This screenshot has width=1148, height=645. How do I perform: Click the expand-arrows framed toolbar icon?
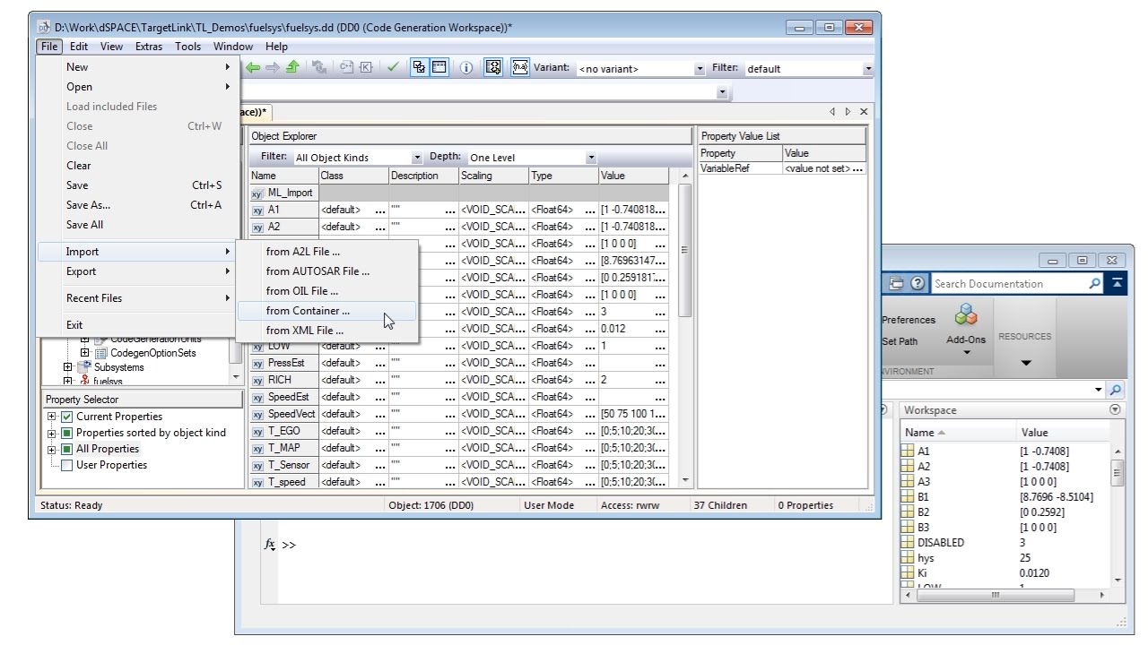tap(492, 67)
